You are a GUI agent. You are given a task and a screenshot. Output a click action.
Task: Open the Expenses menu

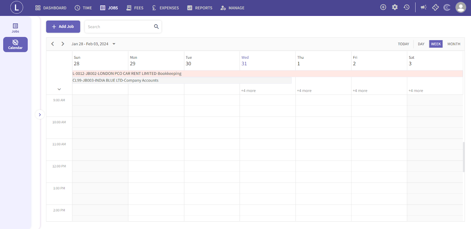[x=165, y=8]
